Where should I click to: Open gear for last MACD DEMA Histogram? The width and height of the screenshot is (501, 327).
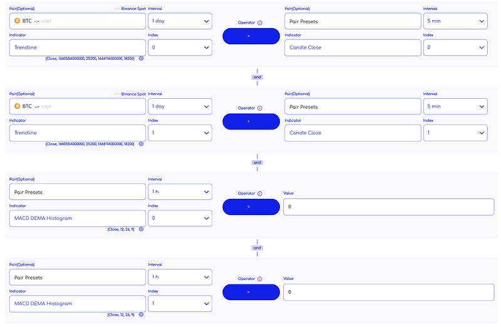pos(141,314)
